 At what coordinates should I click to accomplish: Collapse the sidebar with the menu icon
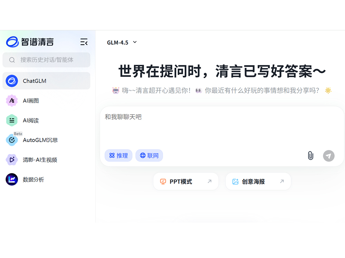click(x=84, y=42)
